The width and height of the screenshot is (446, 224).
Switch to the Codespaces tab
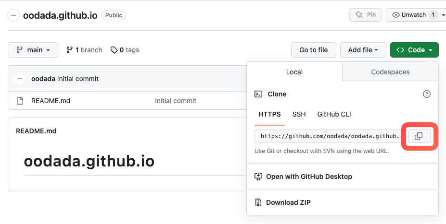coord(390,72)
